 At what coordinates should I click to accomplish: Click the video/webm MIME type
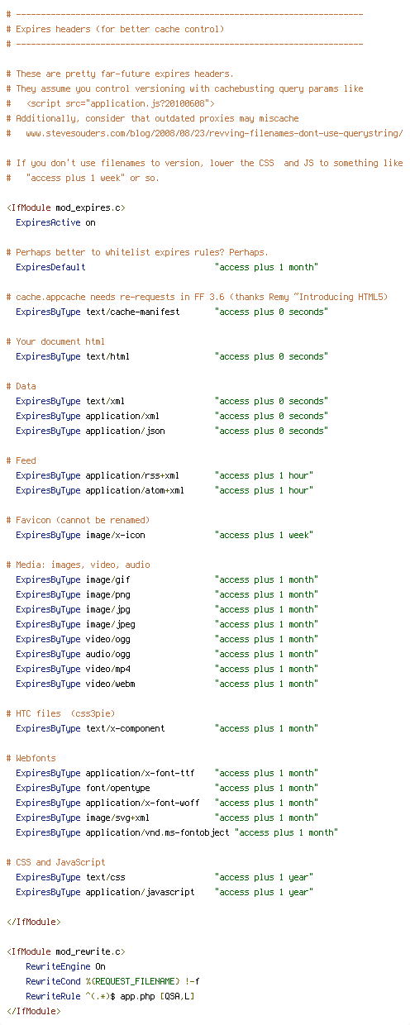(x=111, y=684)
